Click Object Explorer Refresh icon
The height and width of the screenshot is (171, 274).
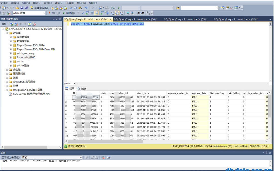(29, 24)
